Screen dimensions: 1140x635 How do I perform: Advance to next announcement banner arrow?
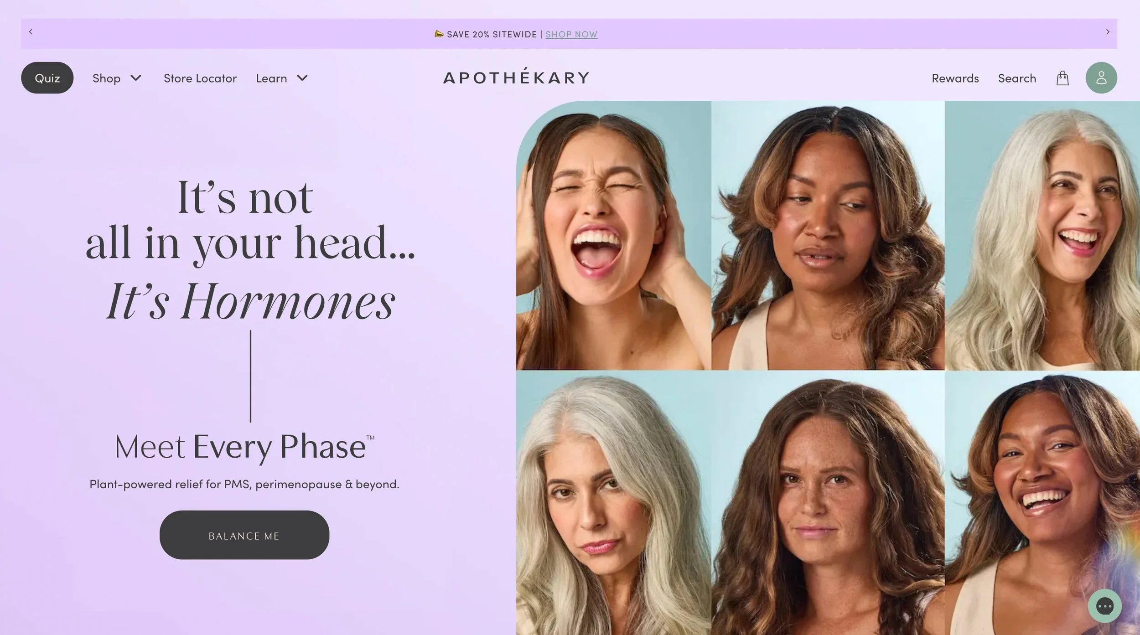[x=1108, y=32]
